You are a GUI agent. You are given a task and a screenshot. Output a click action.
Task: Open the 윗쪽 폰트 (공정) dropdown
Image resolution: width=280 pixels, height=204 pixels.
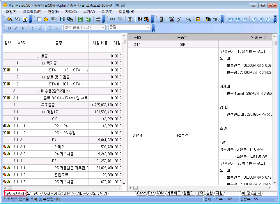pos(103,27)
